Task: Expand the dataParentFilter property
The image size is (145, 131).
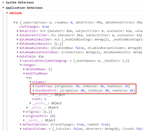Action: pyautogui.click(x=18, y=35)
